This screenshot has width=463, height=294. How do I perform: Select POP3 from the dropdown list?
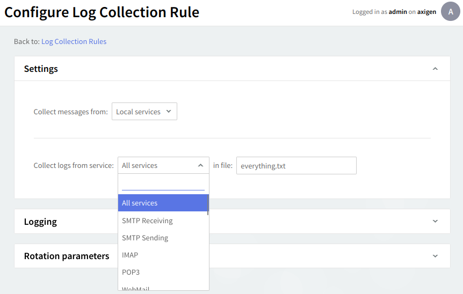click(131, 272)
